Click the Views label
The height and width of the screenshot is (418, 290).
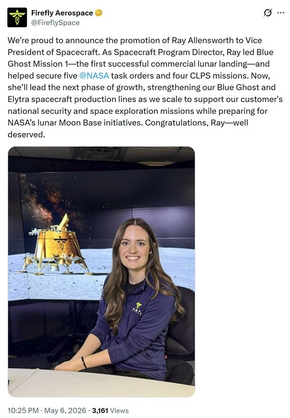click(x=119, y=410)
